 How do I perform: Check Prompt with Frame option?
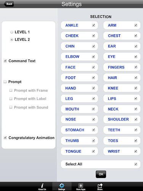11,91
